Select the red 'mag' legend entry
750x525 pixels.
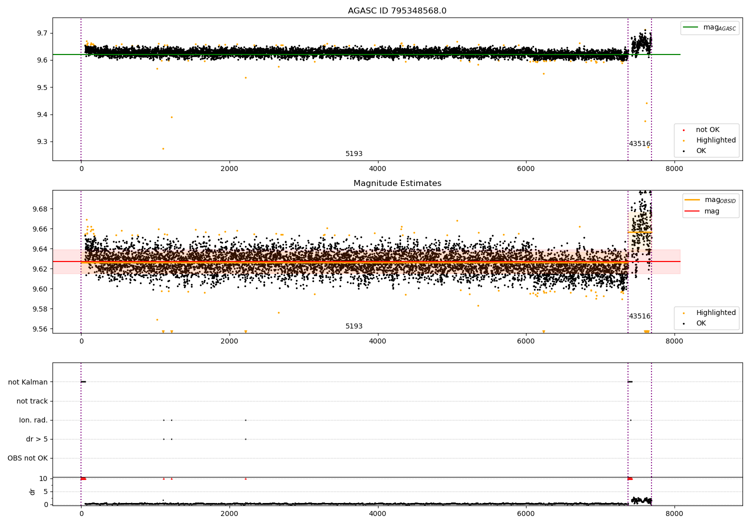pyautogui.click(x=712, y=211)
